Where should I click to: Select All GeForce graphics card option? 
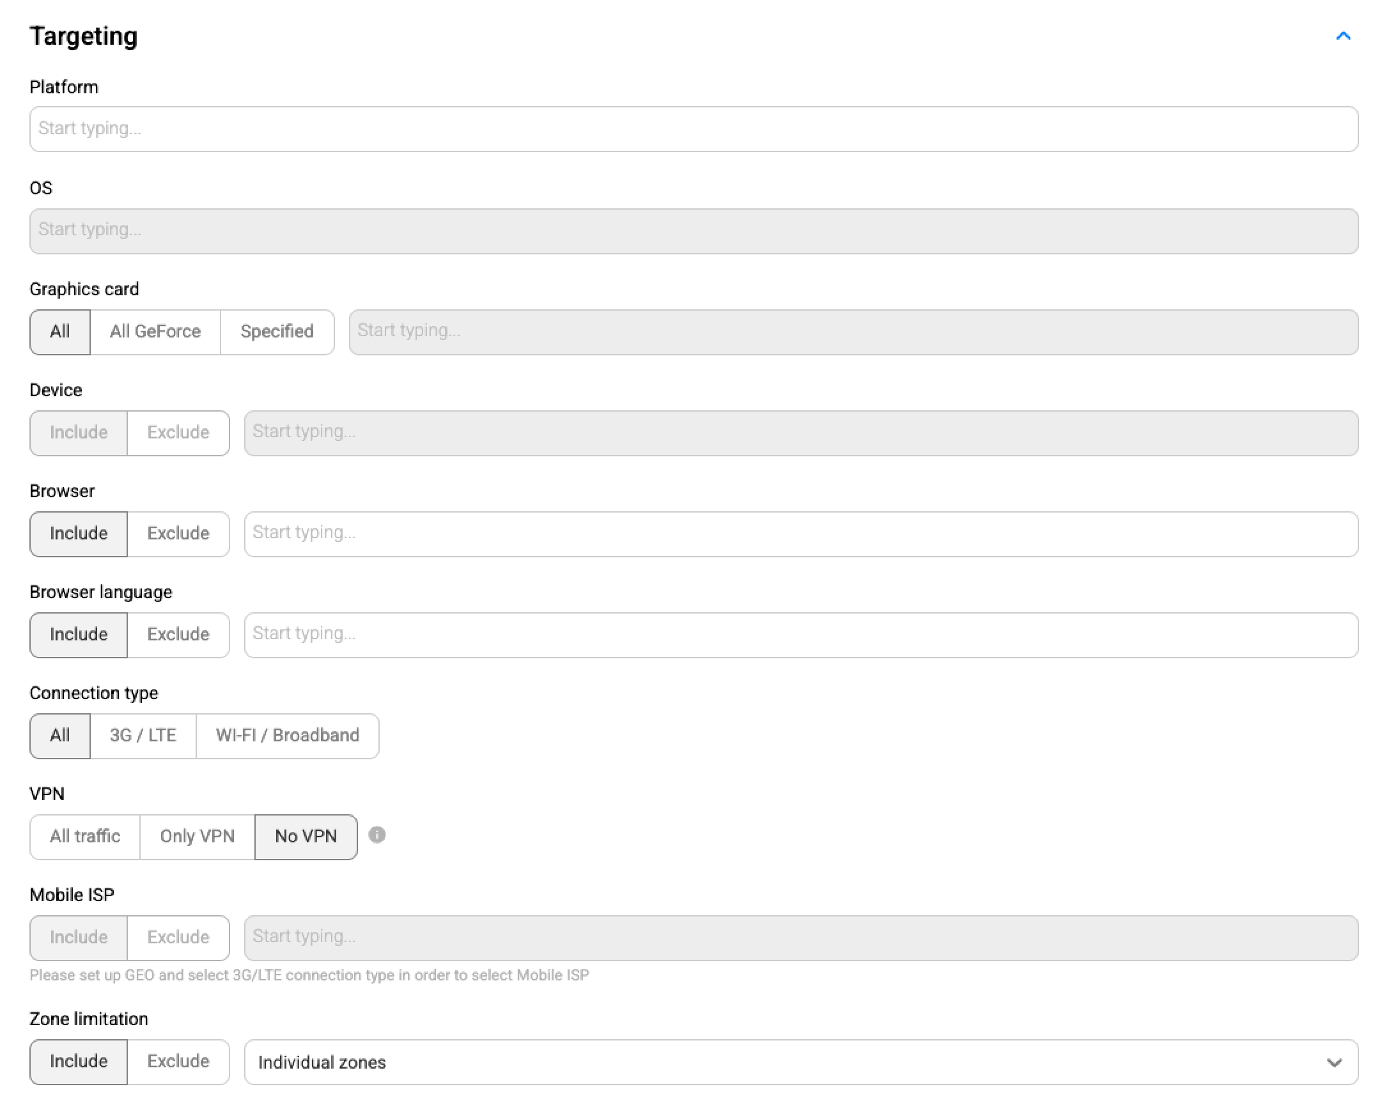(x=155, y=332)
